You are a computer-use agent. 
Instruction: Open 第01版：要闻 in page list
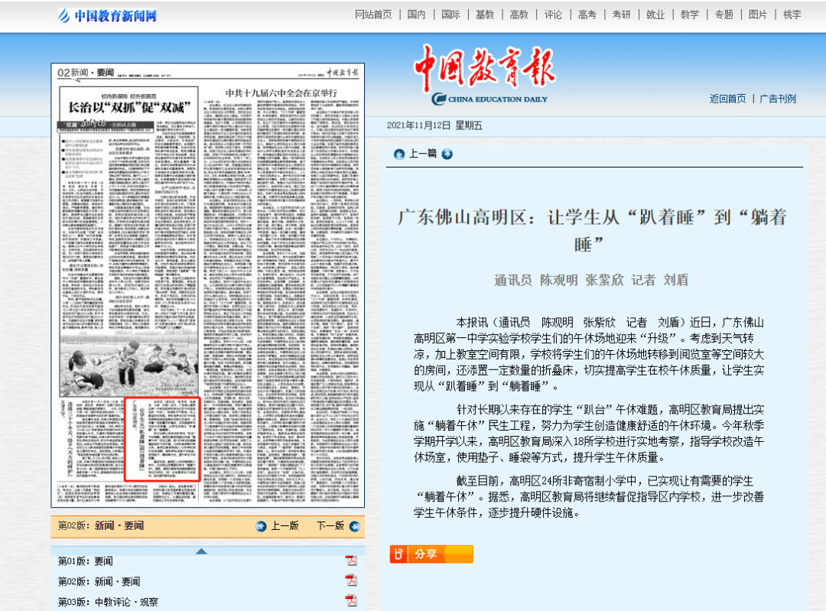coord(85,561)
